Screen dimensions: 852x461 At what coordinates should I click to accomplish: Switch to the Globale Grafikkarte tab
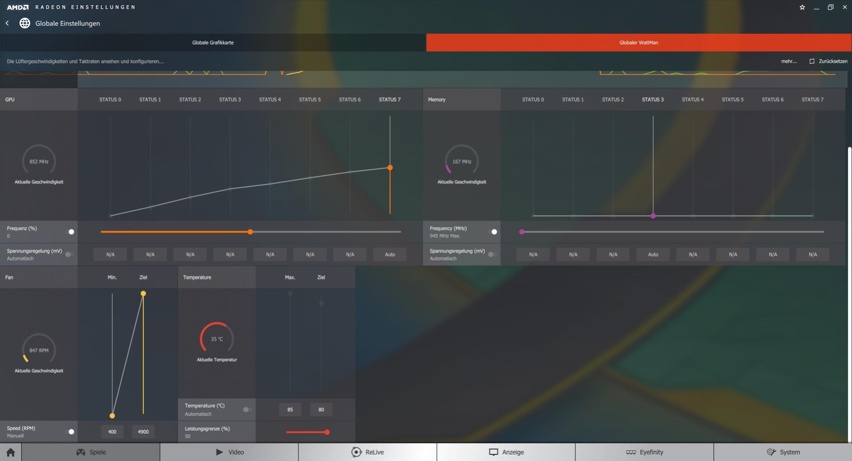click(x=213, y=43)
